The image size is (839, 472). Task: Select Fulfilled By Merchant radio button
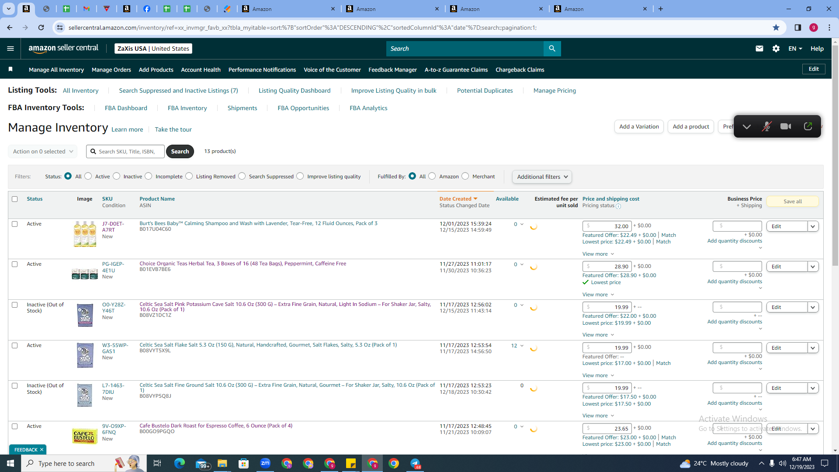pyautogui.click(x=465, y=176)
